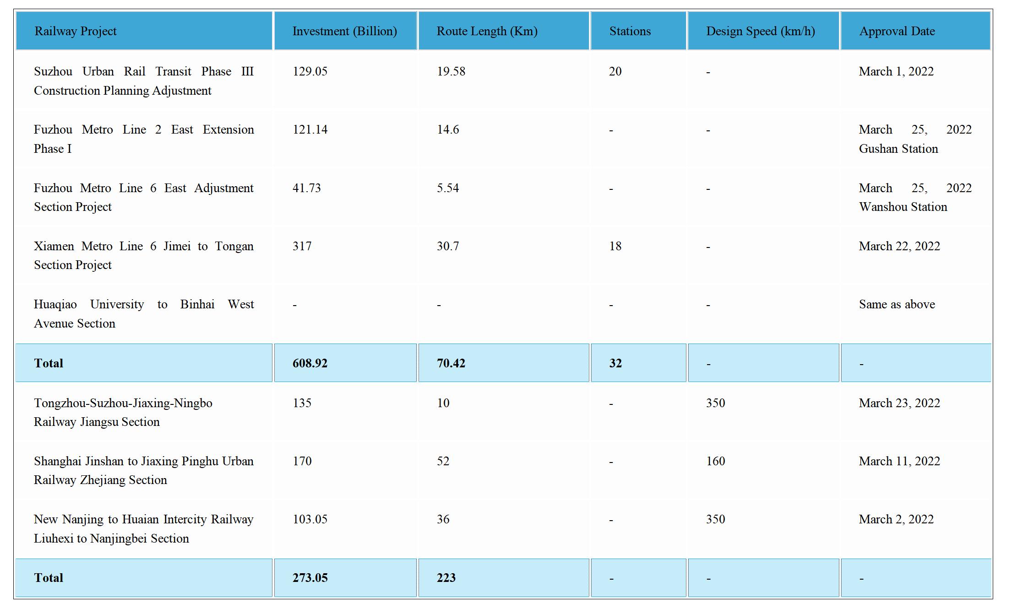Screen dimensions: 1028x608
Task: Click the Railway Project column header
Action: (76, 31)
